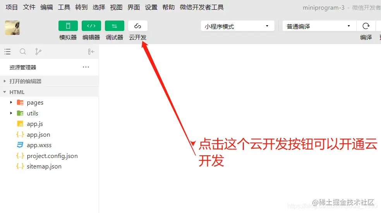This screenshot has width=381, height=213.
Task: Click the user avatar thumbnail
Action: (x=12, y=28)
